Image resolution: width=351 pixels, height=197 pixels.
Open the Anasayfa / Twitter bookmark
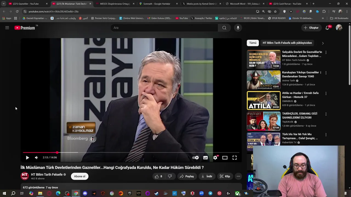coord(201,18)
